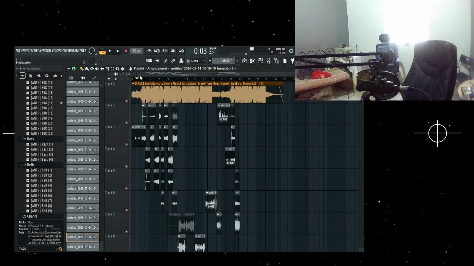
Task: Toggle favorite star on [ANTH] 808 (16)
Action: [61, 103]
